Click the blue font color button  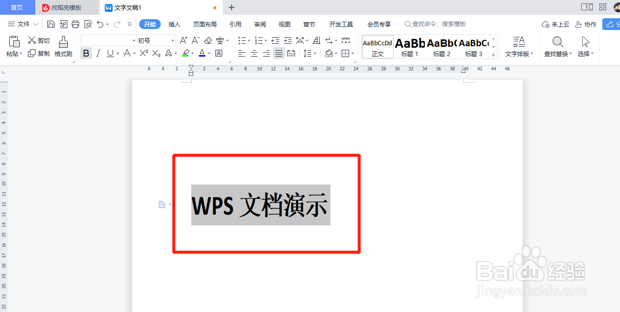(202, 53)
